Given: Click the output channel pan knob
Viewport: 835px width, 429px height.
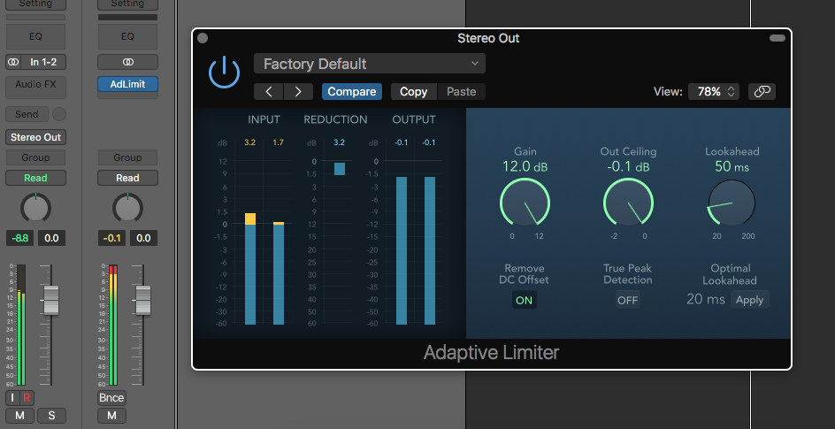Looking at the screenshot, I should pyautogui.click(x=127, y=208).
